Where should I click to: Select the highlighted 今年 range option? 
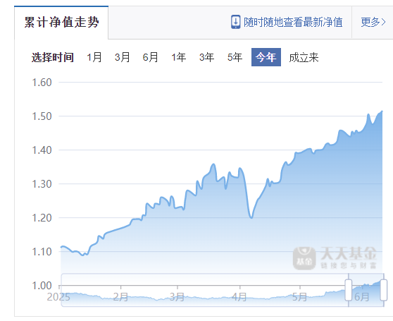266,57
